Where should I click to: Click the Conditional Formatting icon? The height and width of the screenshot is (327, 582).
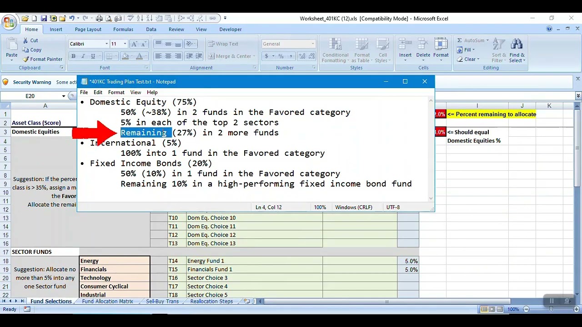coord(336,51)
